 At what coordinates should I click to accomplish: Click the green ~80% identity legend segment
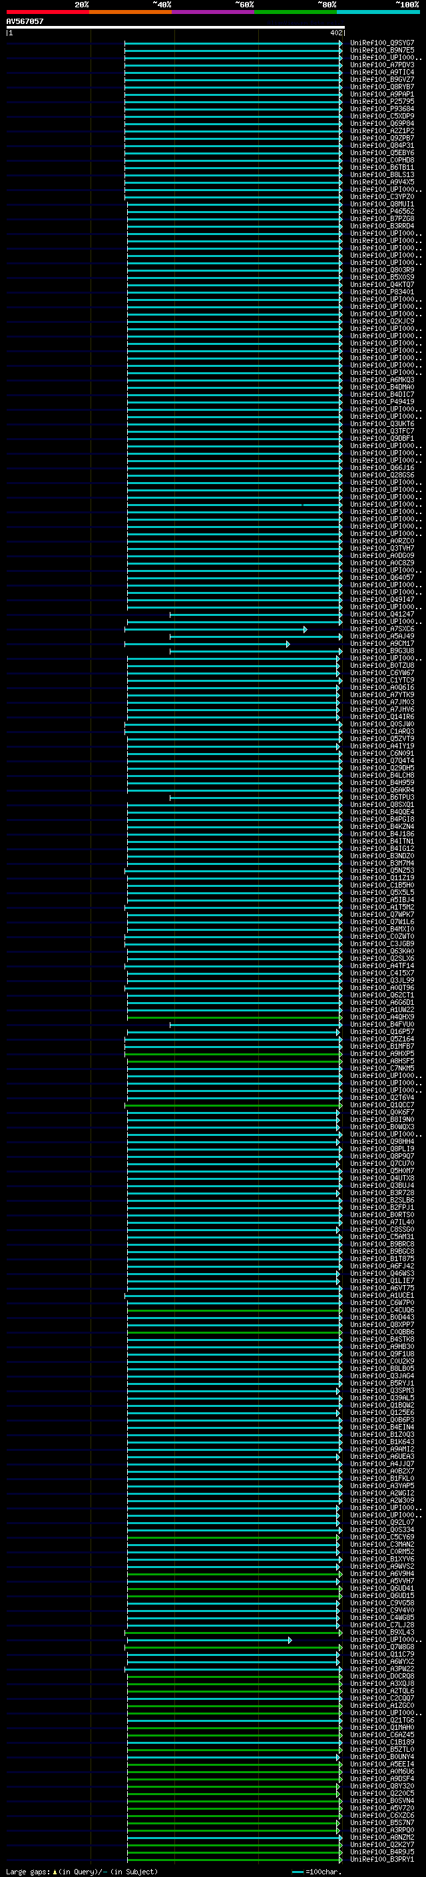point(296,12)
